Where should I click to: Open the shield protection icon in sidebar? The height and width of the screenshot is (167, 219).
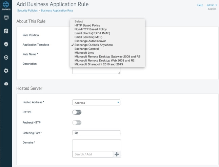click(x=6, y=44)
